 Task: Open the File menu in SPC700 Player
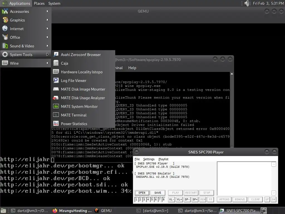point(137,159)
